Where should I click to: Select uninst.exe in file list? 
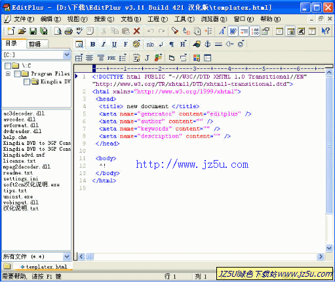tap(18, 197)
